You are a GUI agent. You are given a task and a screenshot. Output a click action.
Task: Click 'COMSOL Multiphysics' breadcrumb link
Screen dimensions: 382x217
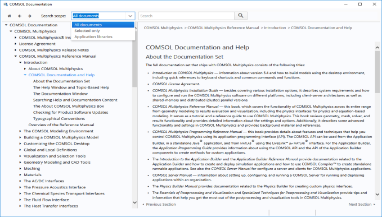163,27
